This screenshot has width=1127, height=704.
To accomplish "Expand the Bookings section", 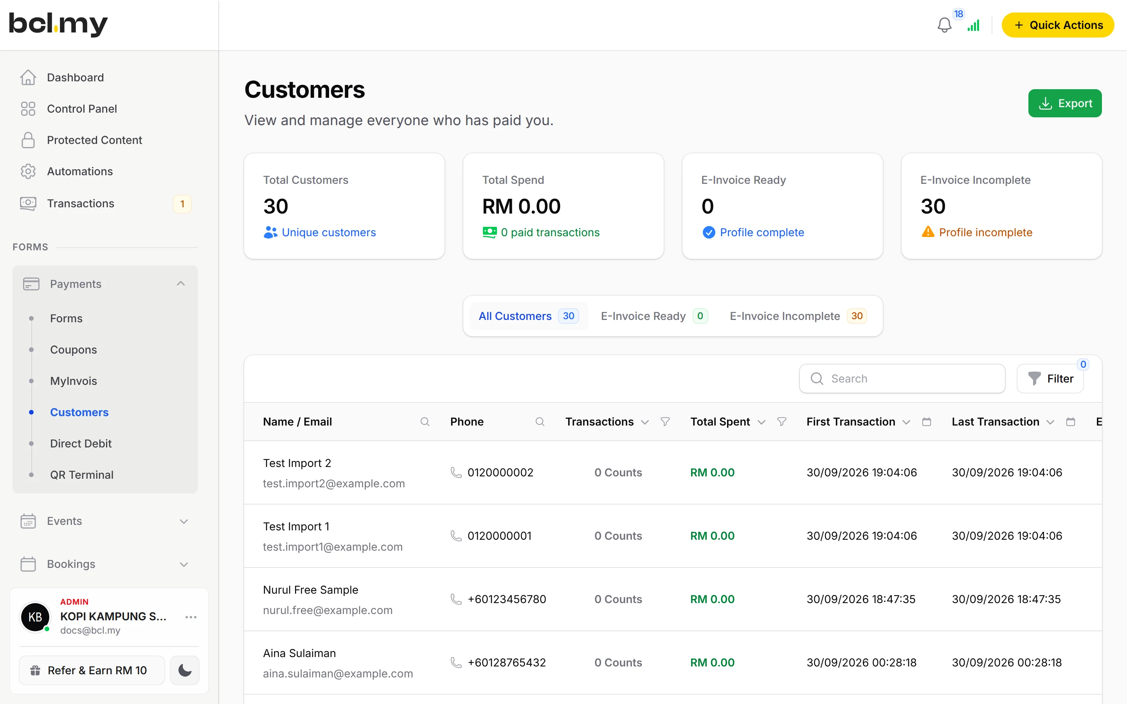I will (184, 564).
